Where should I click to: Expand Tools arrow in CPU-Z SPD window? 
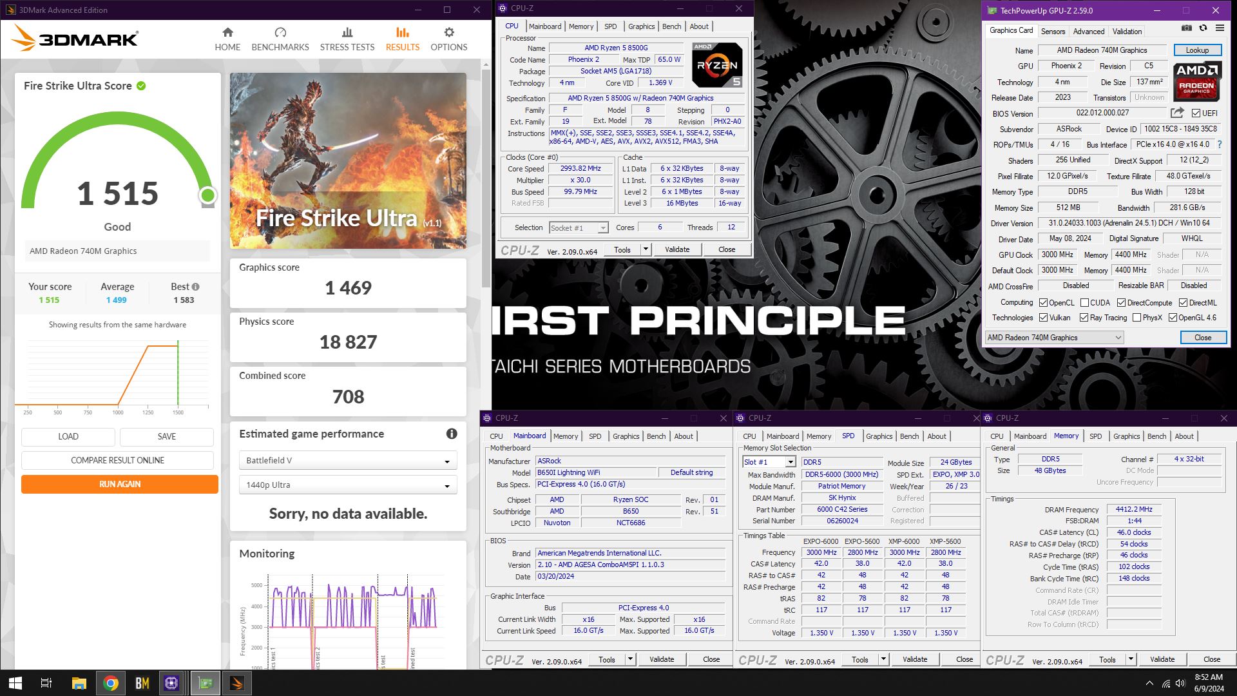(883, 659)
